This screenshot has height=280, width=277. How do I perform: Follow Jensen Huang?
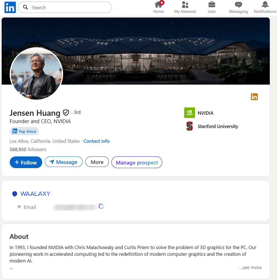26,163
